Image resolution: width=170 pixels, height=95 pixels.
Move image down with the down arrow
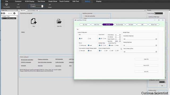(11, 13)
